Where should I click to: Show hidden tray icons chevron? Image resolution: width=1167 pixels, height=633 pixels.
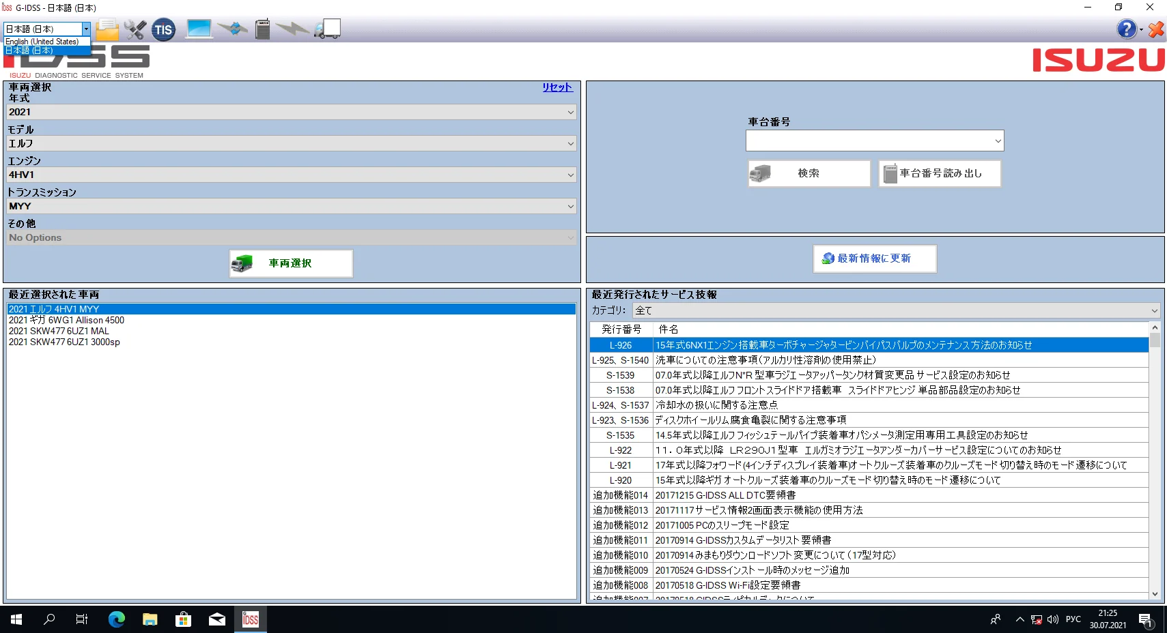tap(1020, 619)
